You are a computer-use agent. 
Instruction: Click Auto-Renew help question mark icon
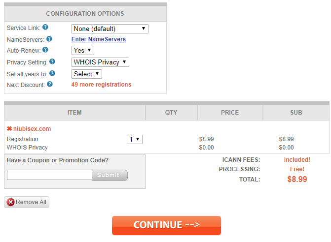[45, 50]
